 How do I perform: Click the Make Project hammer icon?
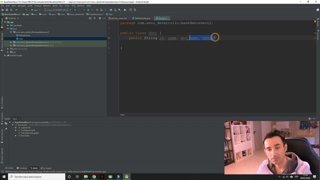(26, 10)
